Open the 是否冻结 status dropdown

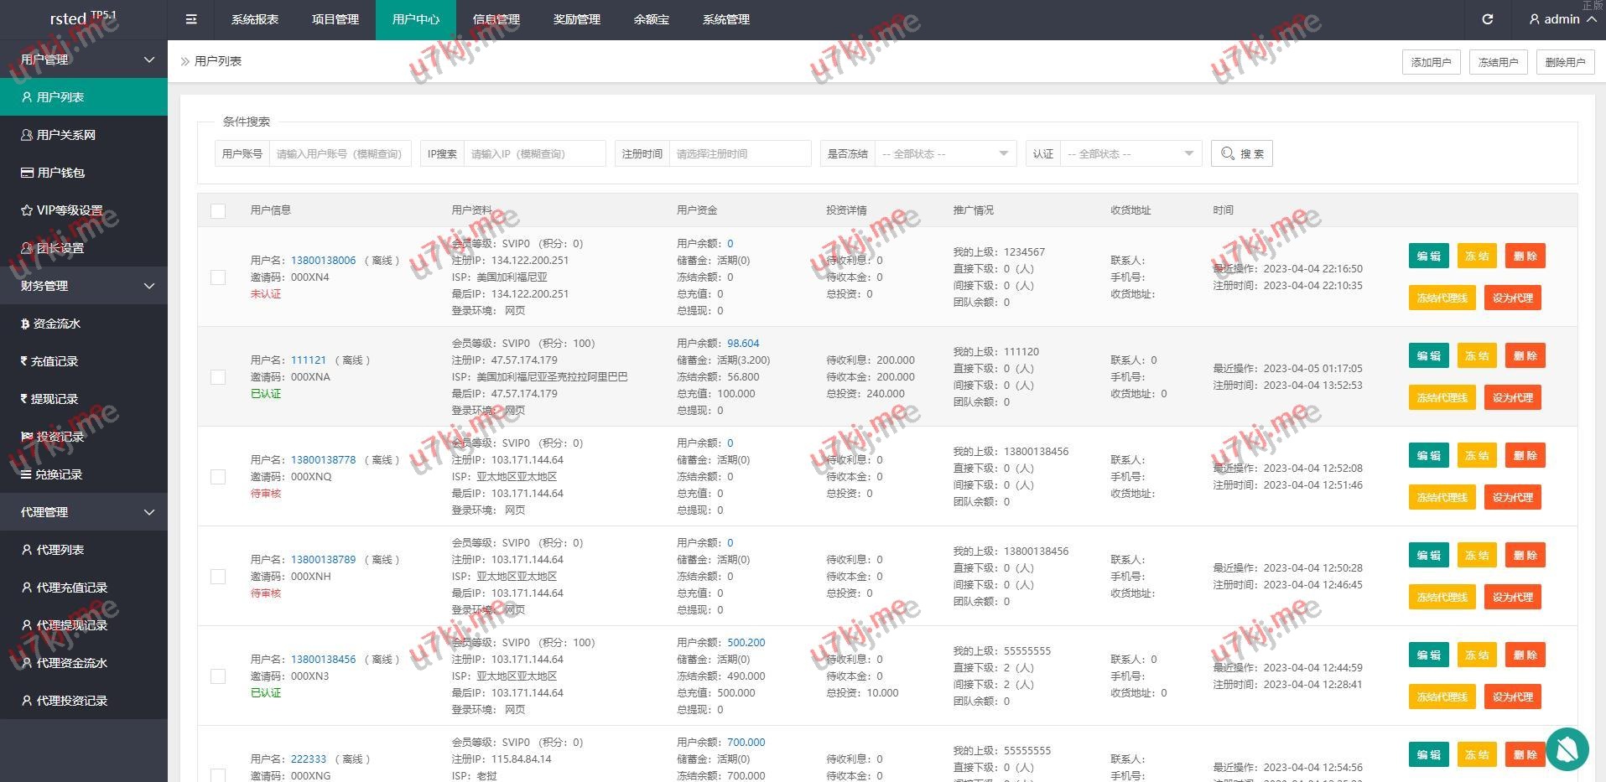(x=944, y=154)
